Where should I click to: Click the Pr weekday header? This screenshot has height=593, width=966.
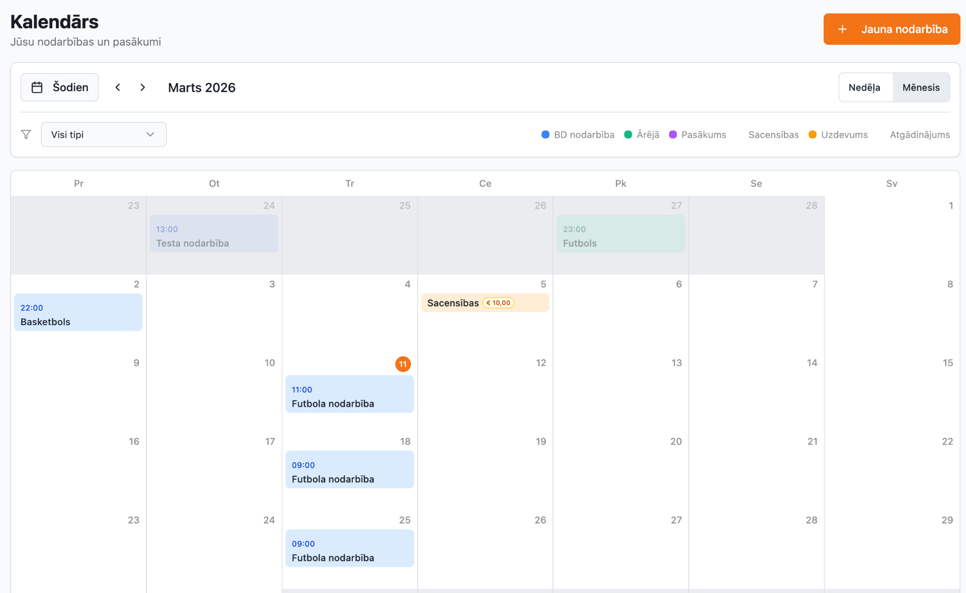coord(78,184)
